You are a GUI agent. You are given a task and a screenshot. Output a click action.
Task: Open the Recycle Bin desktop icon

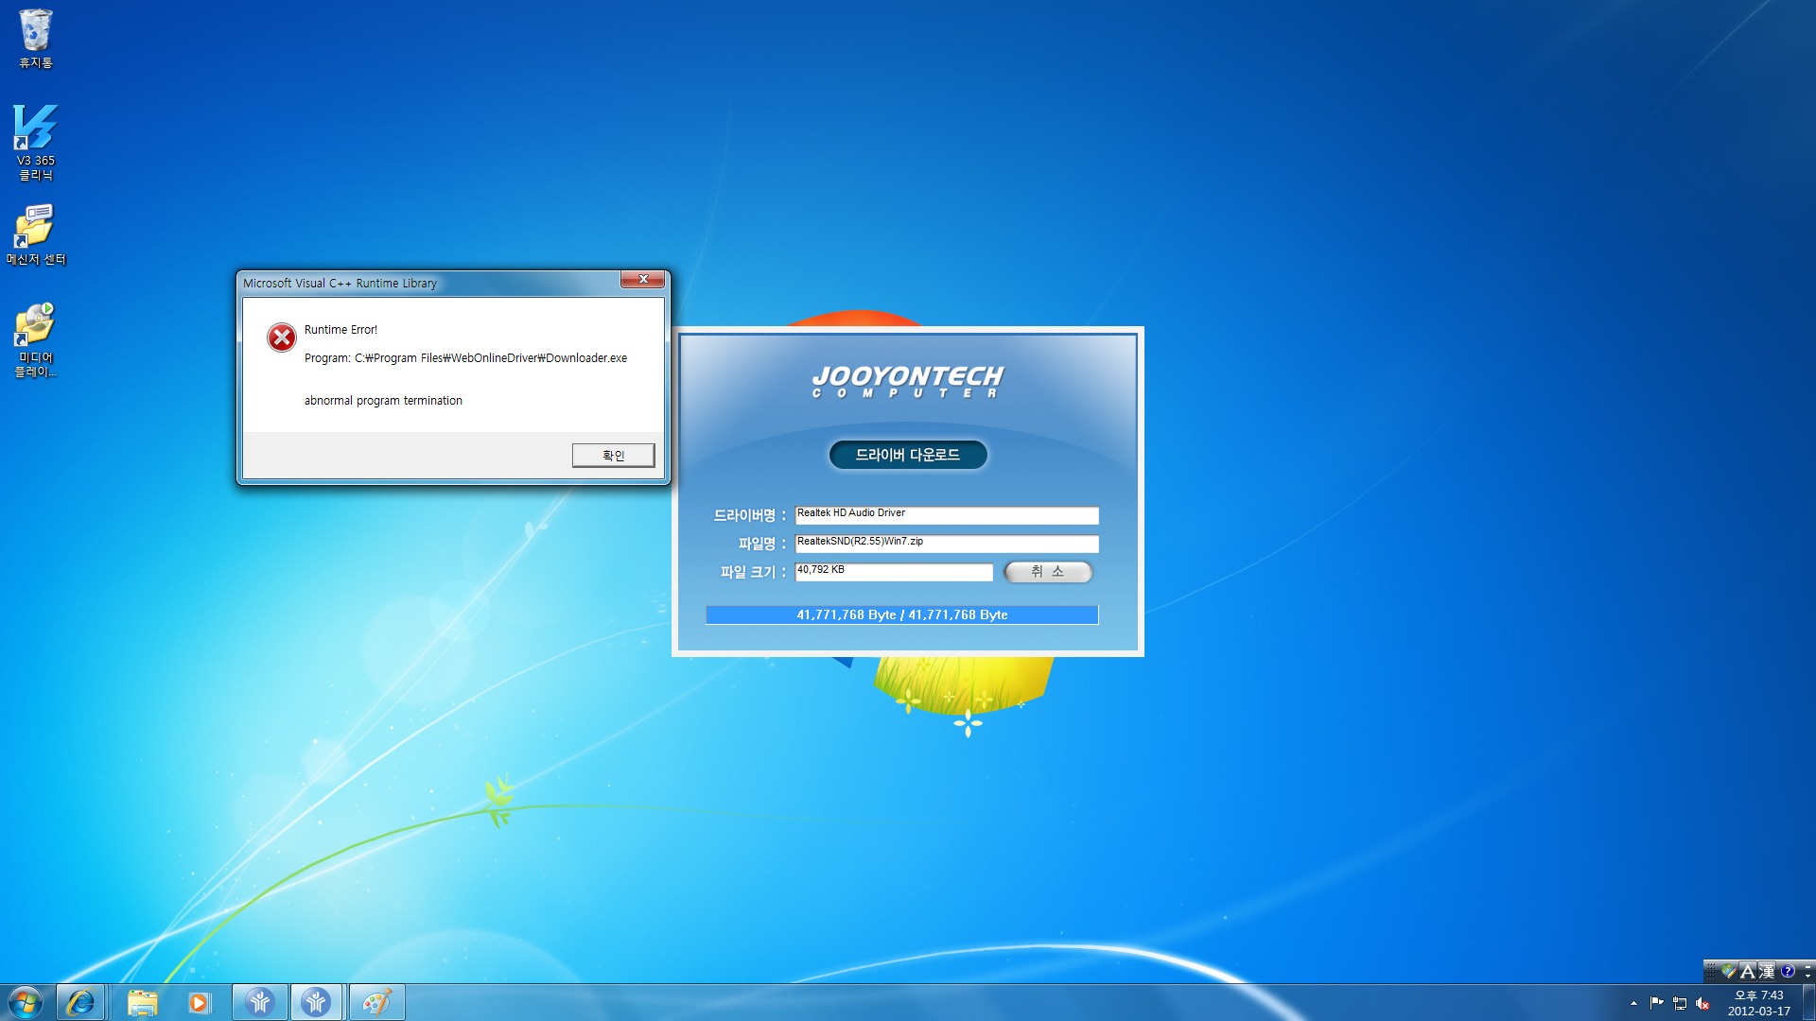(35, 39)
